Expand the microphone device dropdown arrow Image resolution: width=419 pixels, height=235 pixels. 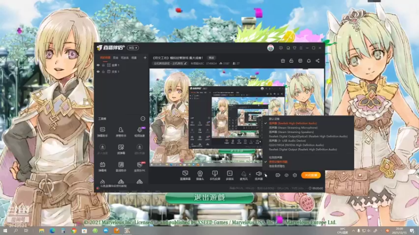point(250,174)
